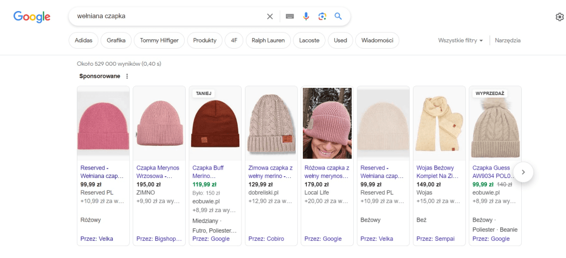Screen dimensions: 566x258
Task: Open the on-screen keyboard icon
Action: pos(290,16)
